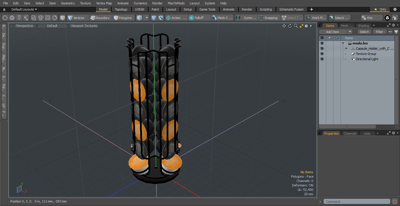Viewport: 400px width, 206px height.
Task: Switch to the Channels tab
Action: point(350,134)
